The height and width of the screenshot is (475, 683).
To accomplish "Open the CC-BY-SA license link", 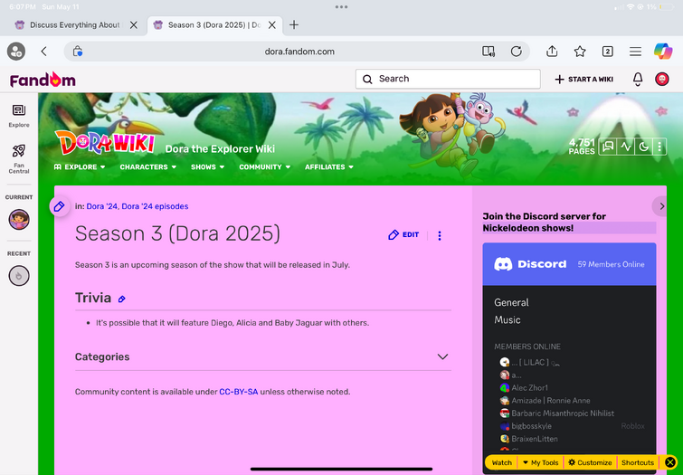I will (238, 392).
